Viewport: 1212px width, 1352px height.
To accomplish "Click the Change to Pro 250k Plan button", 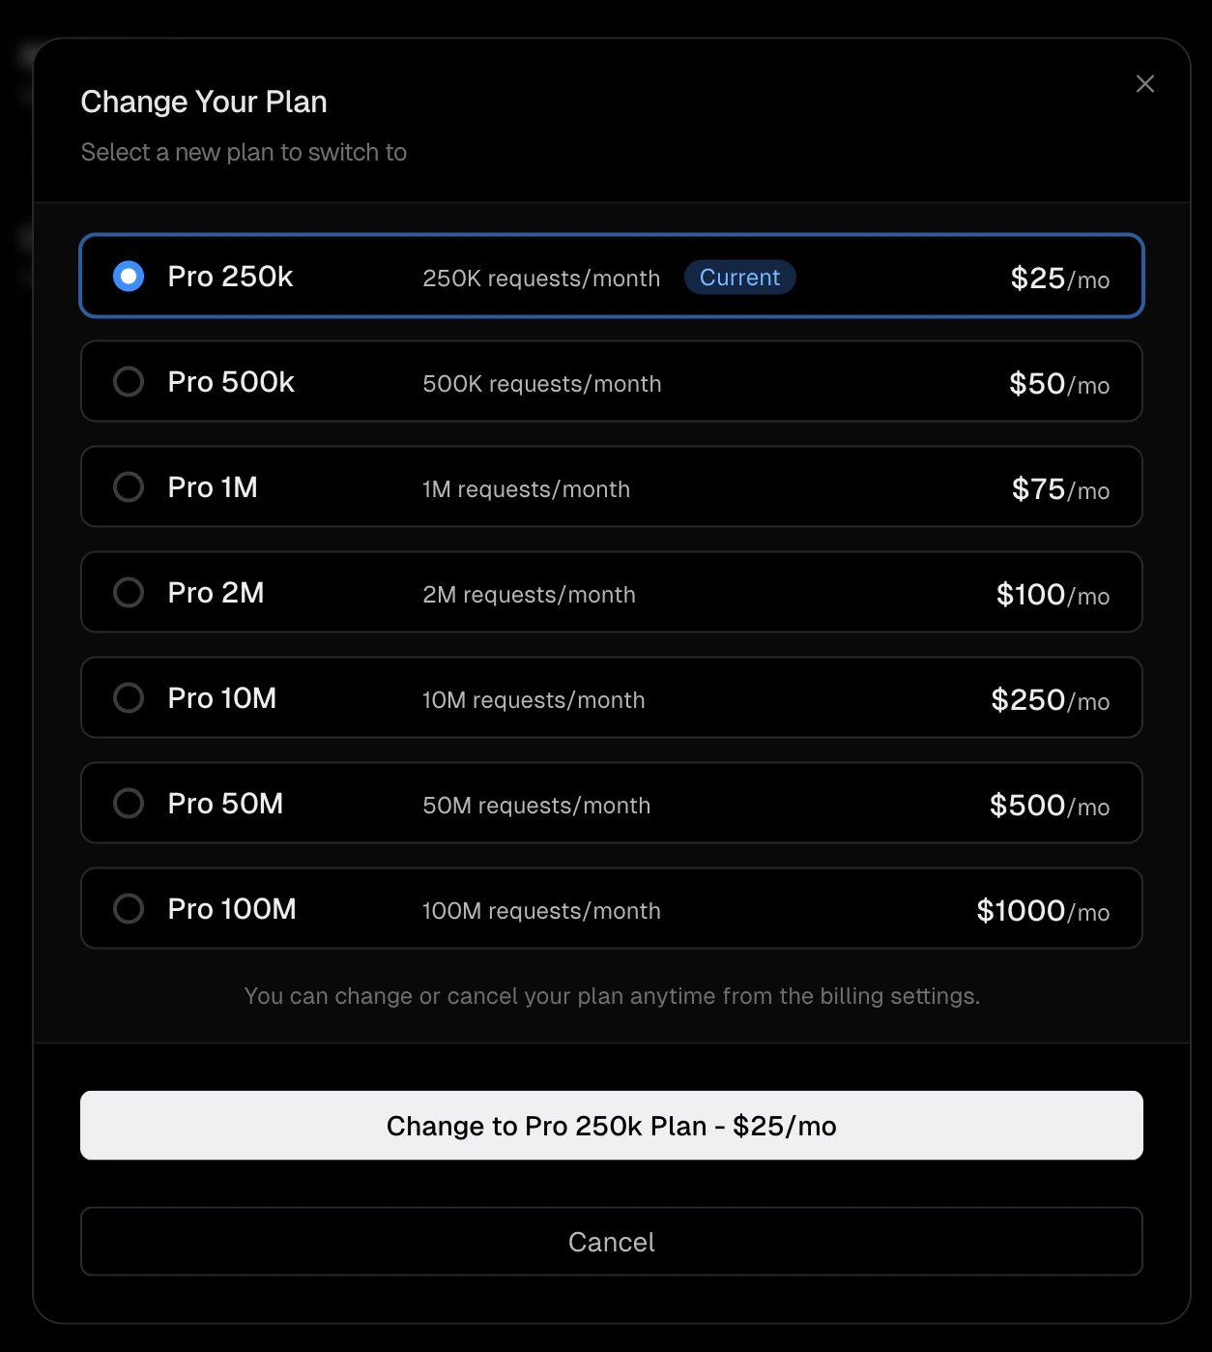I will (611, 1125).
